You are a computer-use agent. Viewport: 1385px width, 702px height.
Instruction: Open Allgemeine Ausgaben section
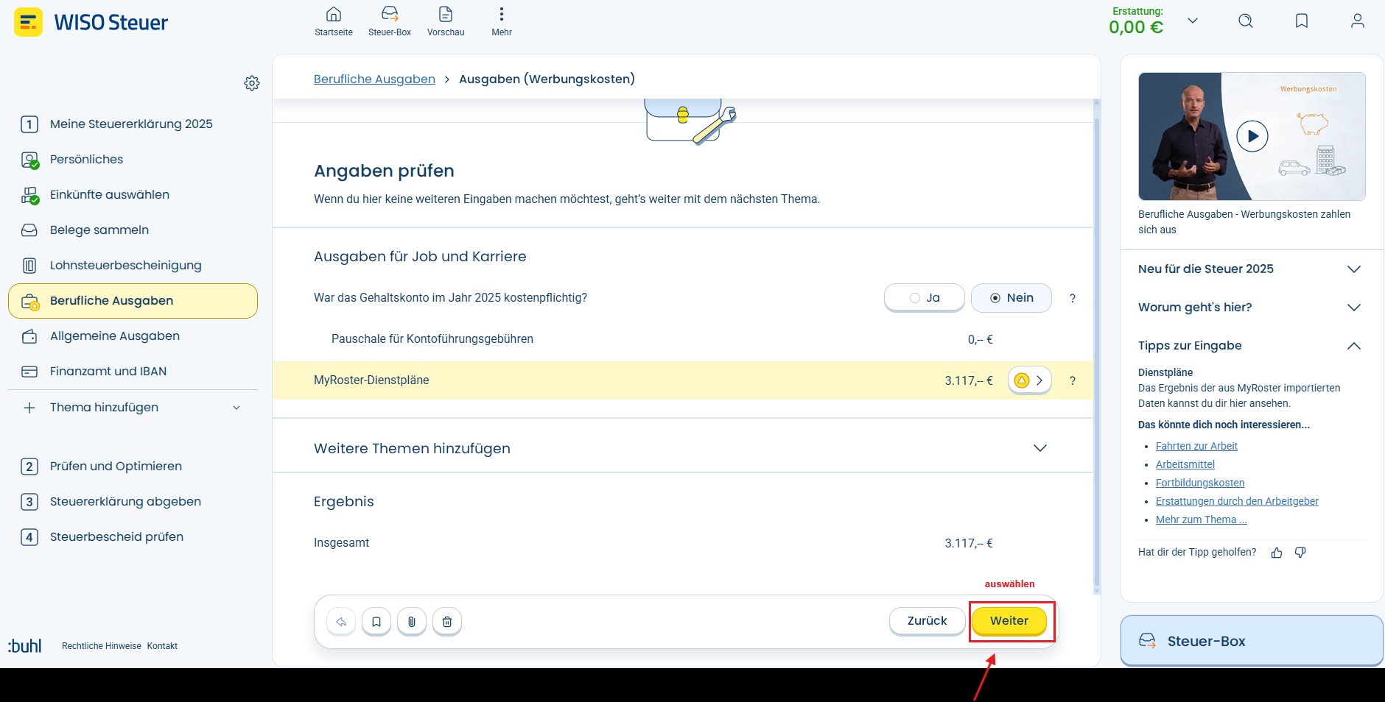point(133,336)
